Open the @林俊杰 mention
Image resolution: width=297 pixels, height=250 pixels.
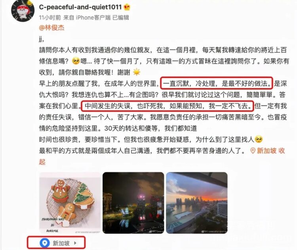[x=52, y=28]
